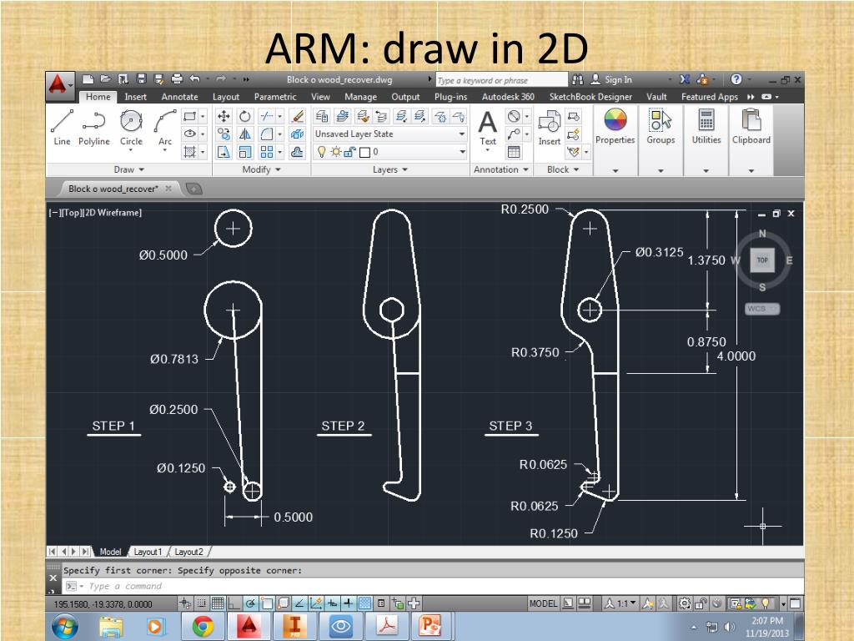Viewport: 854px width, 641px height.
Task: Switch to the Insert ribbon tab
Action: (x=135, y=97)
